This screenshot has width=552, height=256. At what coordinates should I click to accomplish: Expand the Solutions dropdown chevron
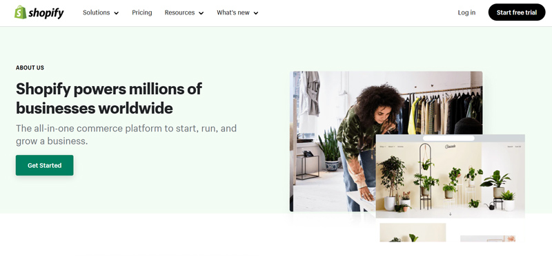pos(117,13)
